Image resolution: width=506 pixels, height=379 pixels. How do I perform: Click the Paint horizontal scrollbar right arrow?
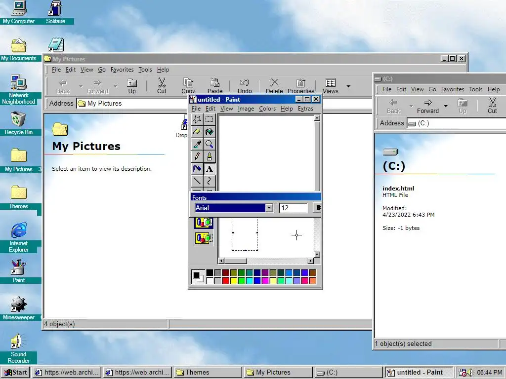pos(310,261)
